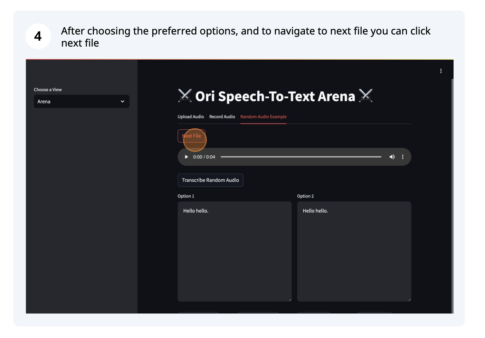Viewport: 485px width, 338px height.
Task: Seek along the audio progress bar
Action: point(301,157)
